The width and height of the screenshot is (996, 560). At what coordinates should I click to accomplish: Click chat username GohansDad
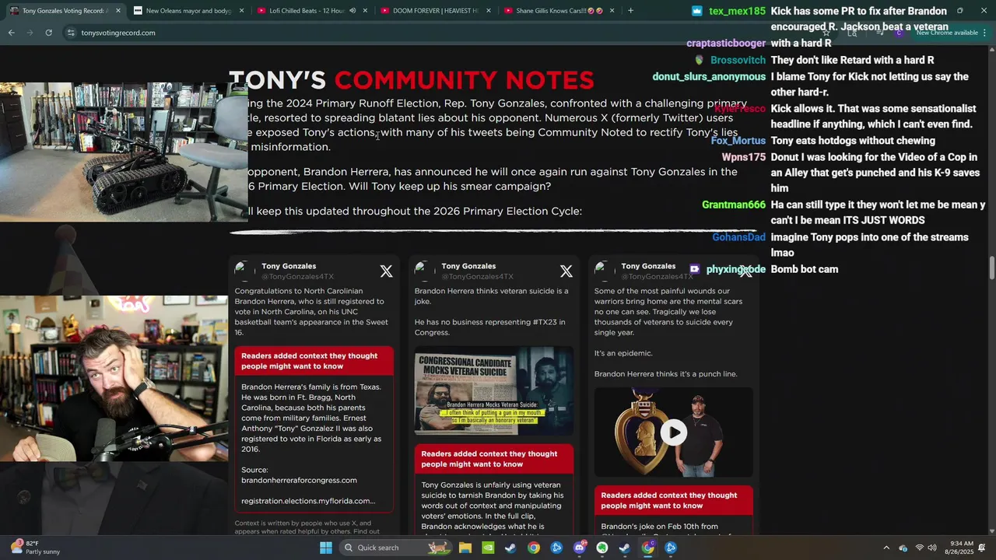coord(738,237)
